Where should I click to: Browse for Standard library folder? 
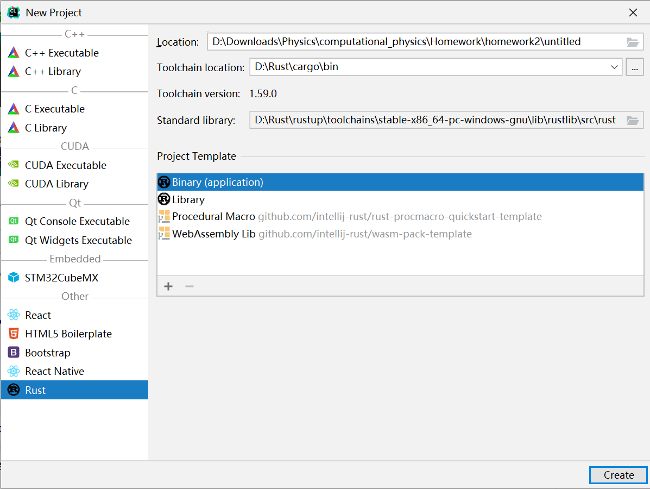[632, 120]
